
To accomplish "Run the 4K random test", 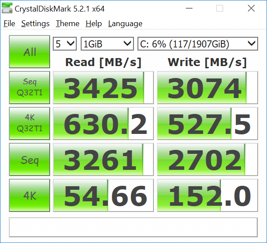I will point(30,195).
